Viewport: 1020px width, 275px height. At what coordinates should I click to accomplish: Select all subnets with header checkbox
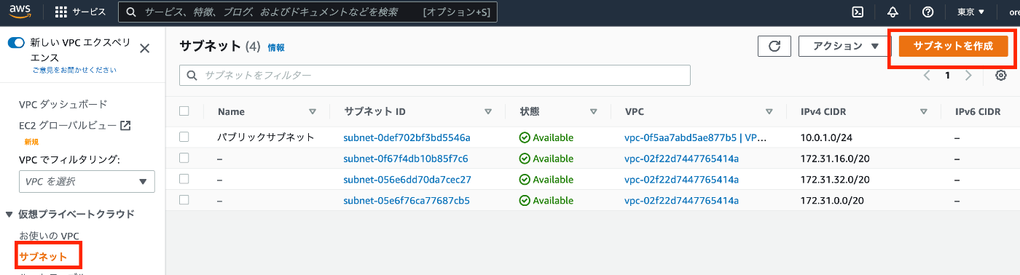[x=184, y=111]
